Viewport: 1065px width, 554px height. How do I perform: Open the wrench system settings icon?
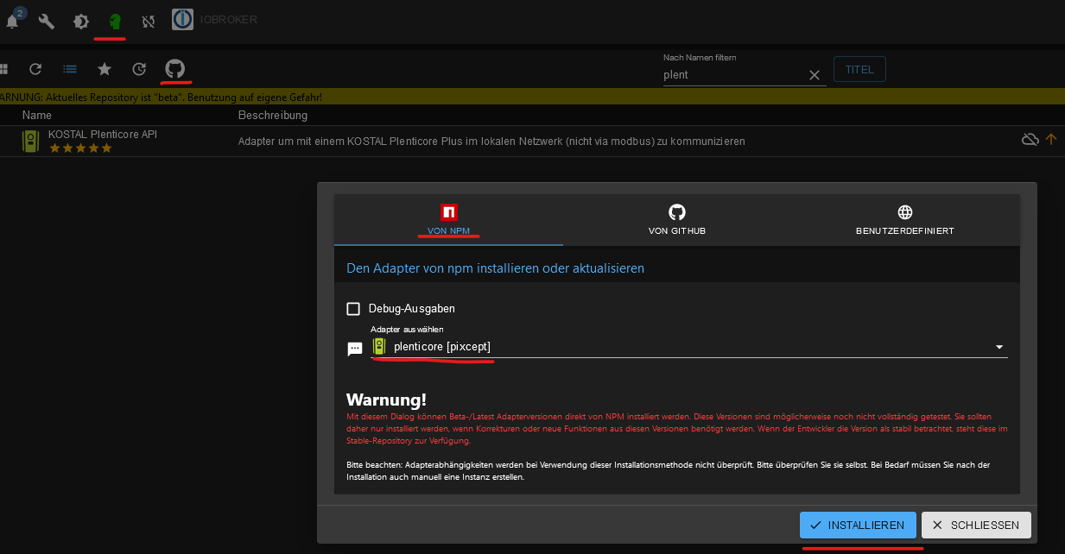click(47, 22)
